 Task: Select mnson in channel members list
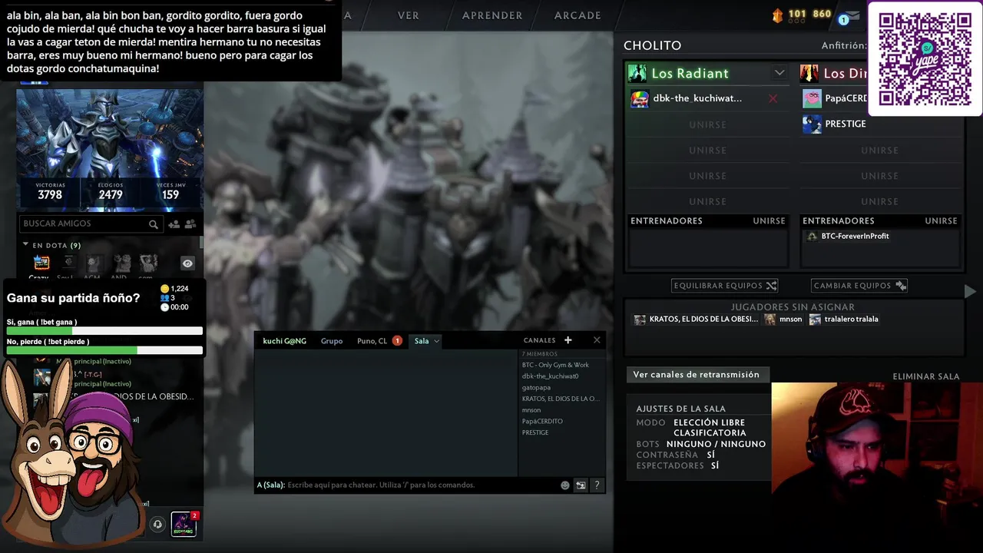[x=531, y=410]
